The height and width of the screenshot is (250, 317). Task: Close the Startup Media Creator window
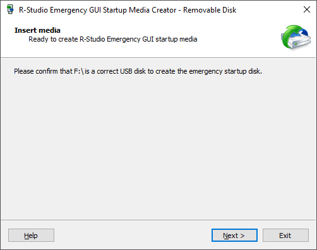coord(307,9)
